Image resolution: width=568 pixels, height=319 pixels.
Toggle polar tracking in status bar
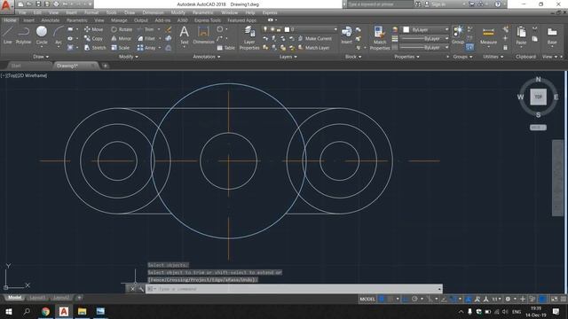(x=414, y=300)
